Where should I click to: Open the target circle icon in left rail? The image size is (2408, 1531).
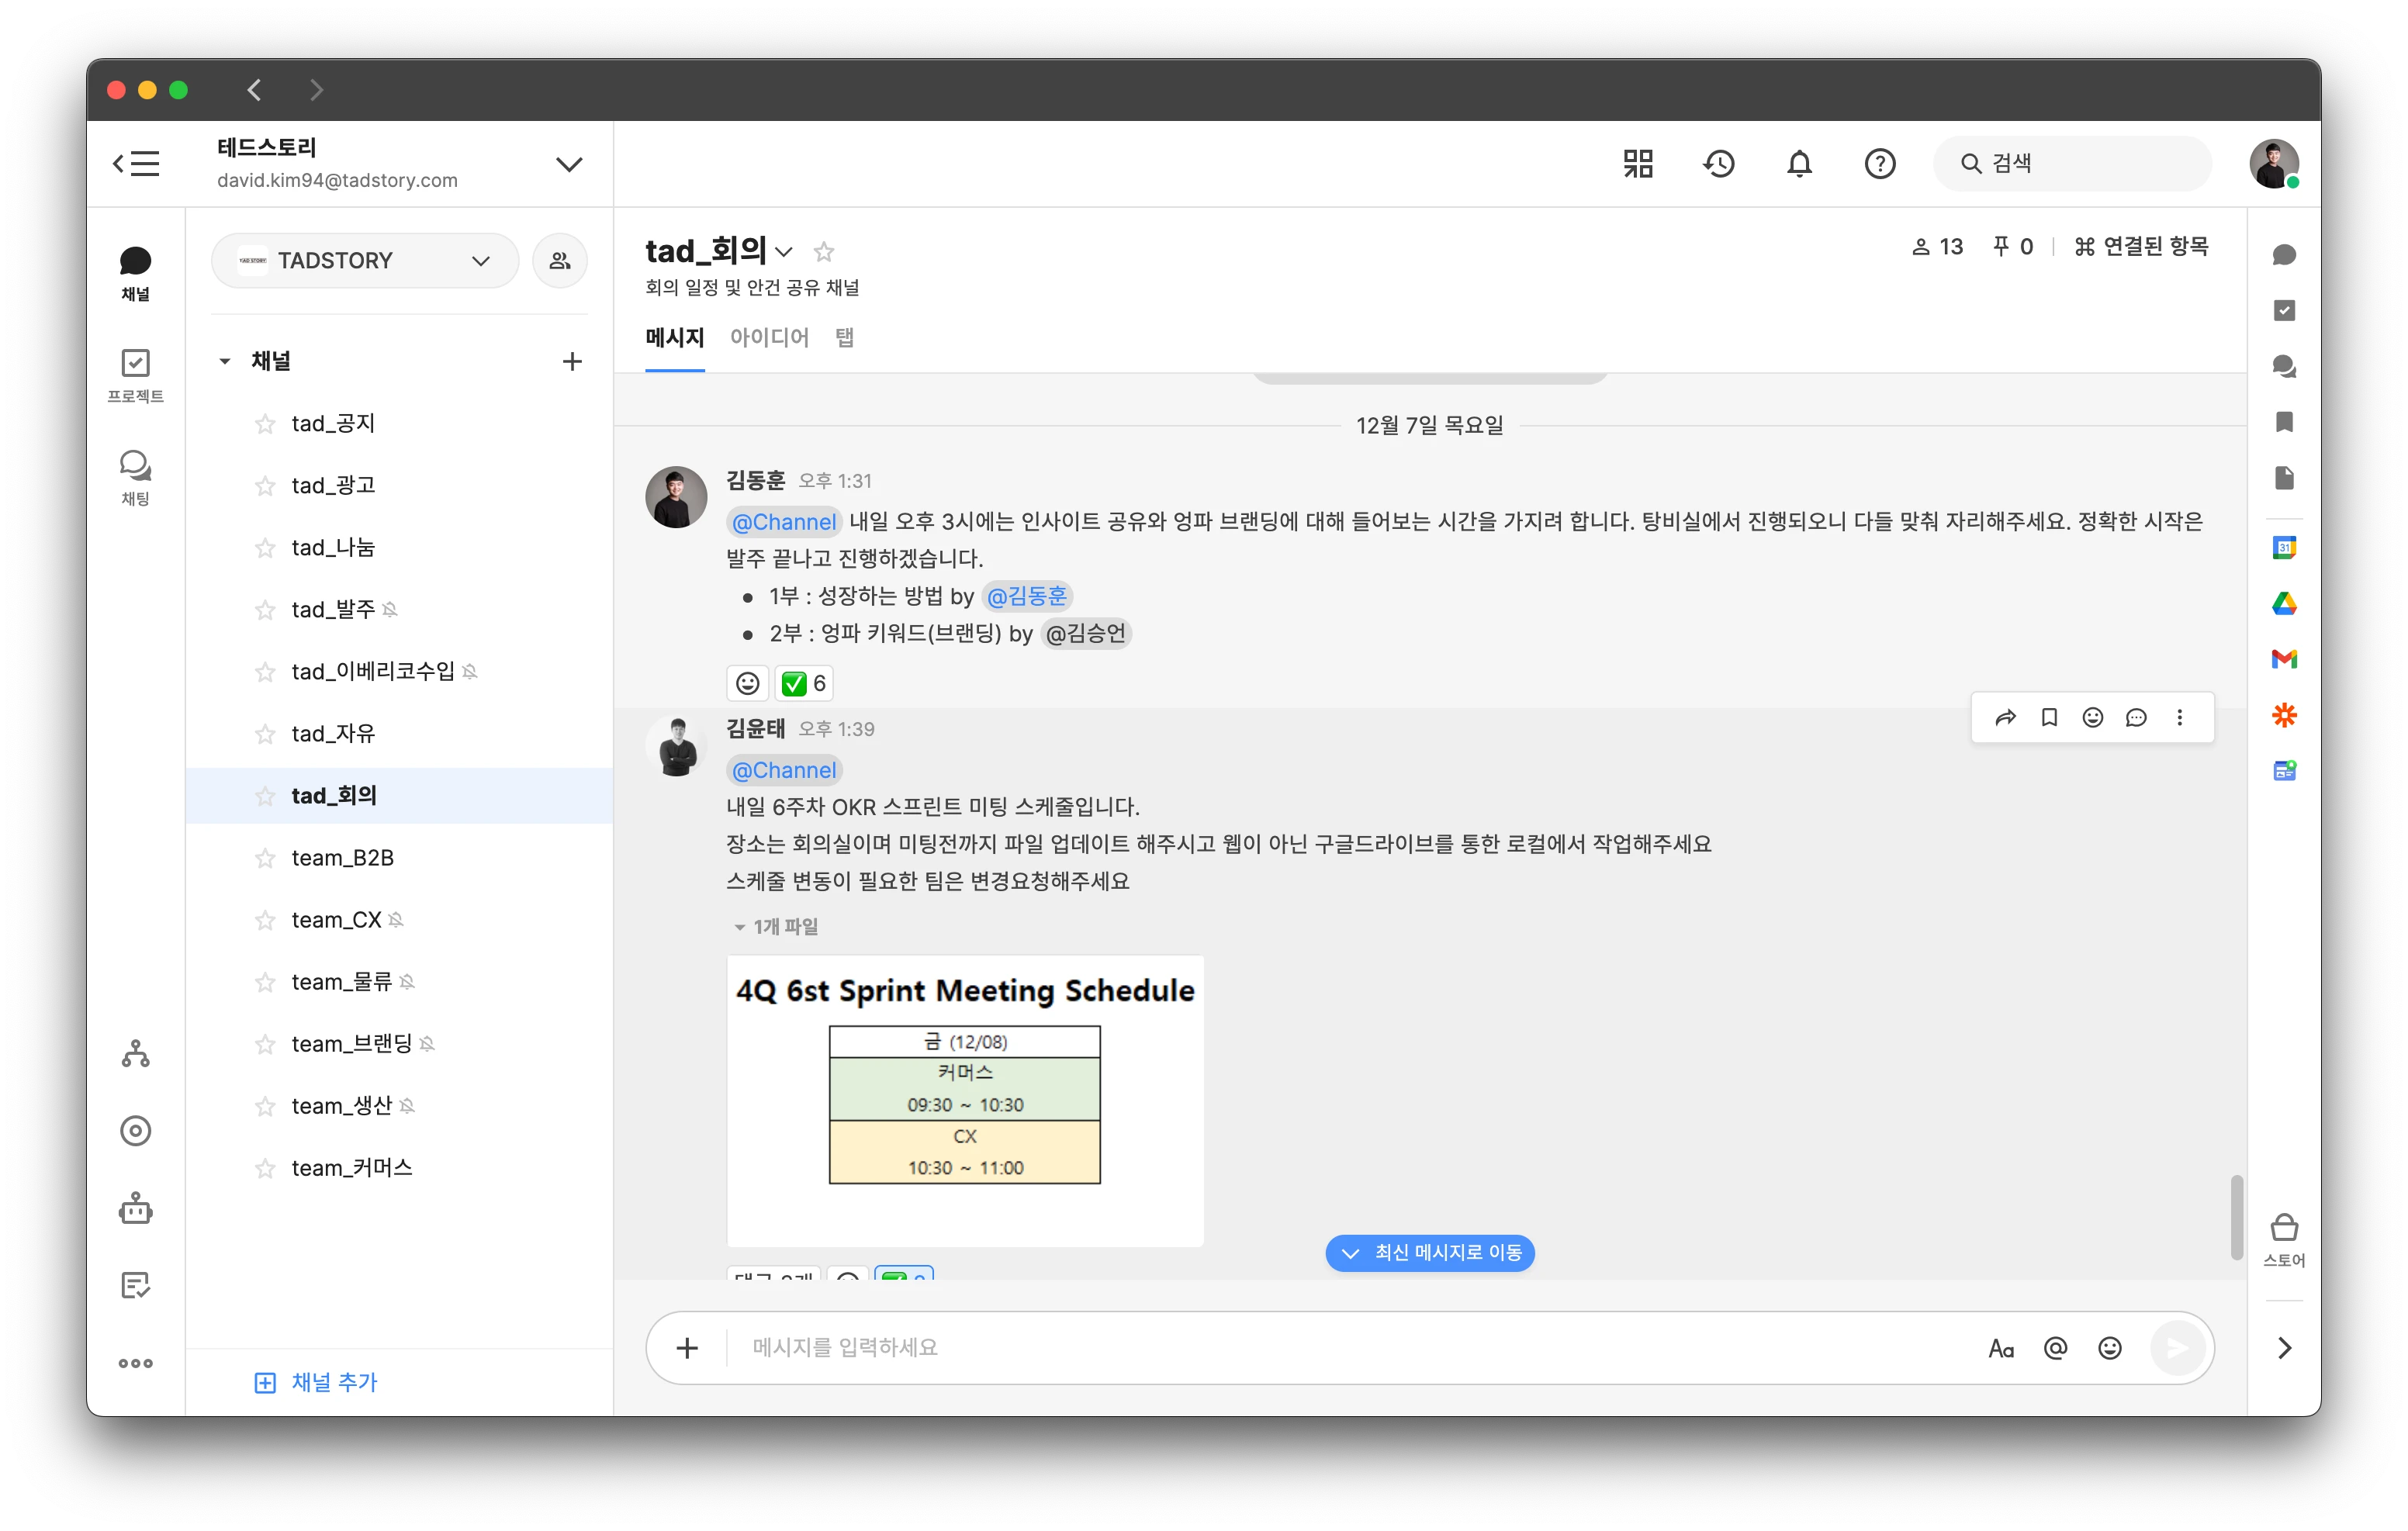[x=135, y=1131]
